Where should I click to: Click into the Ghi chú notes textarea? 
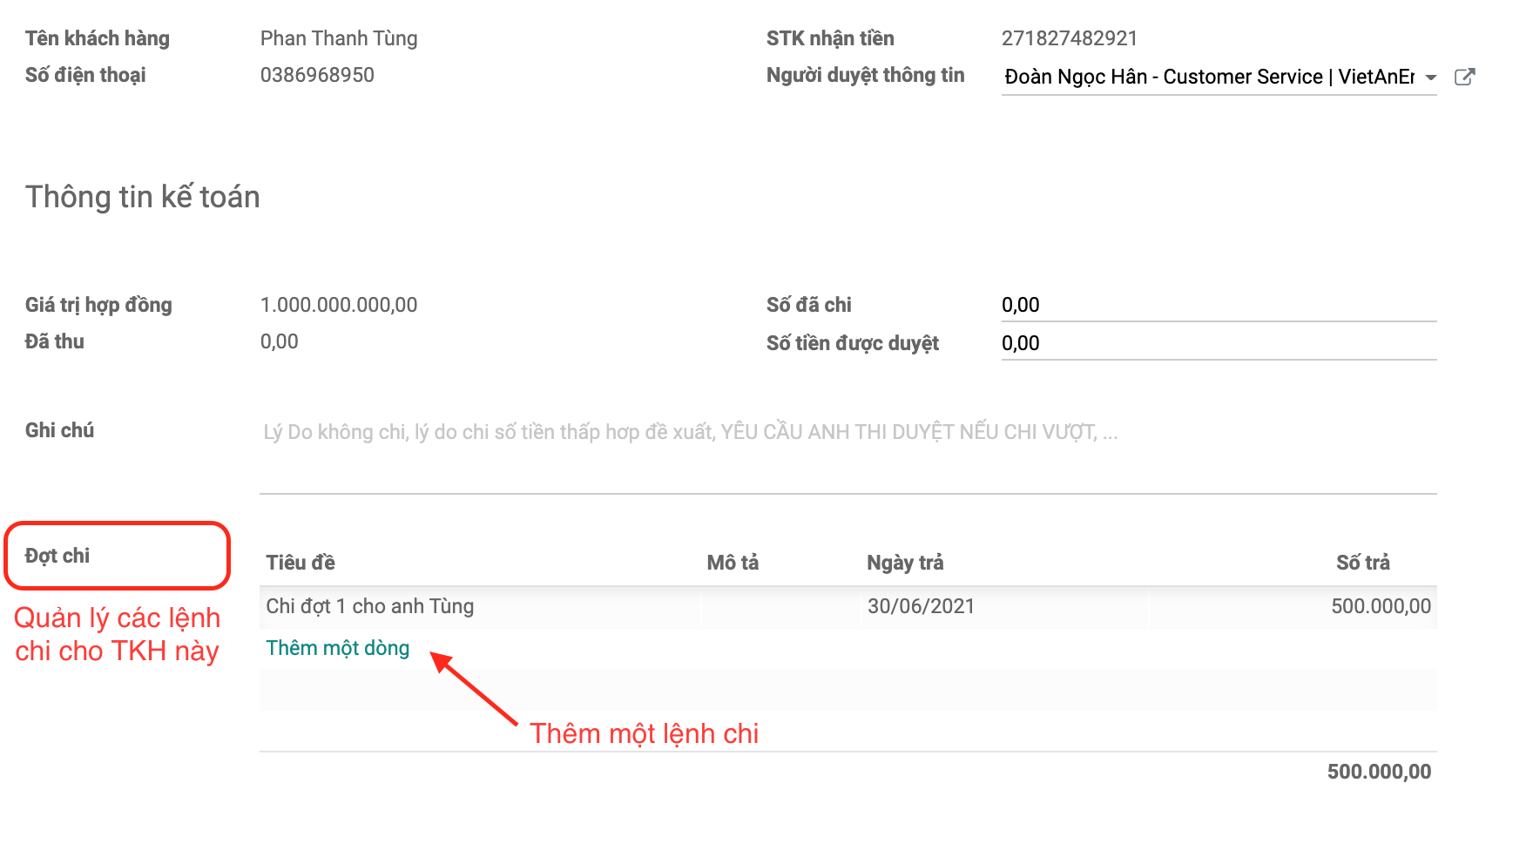(847, 455)
